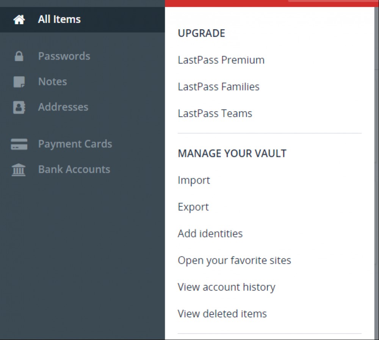This screenshot has height=340, width=379.
Task: Choose Add identities option
Action: pos(210,234)
